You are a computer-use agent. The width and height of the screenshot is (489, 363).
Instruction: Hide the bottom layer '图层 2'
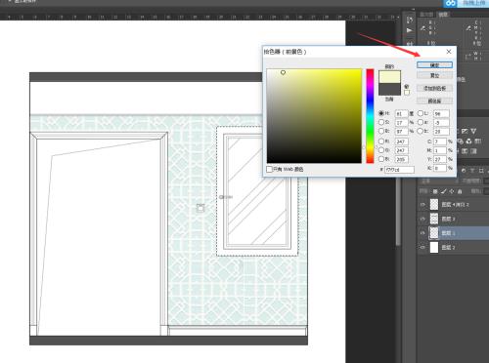coord(422,248)
